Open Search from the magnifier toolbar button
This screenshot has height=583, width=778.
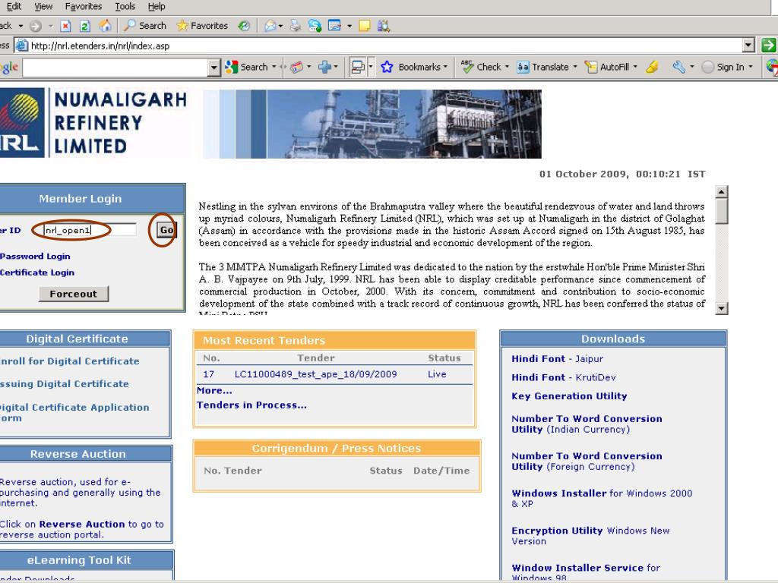145,26
